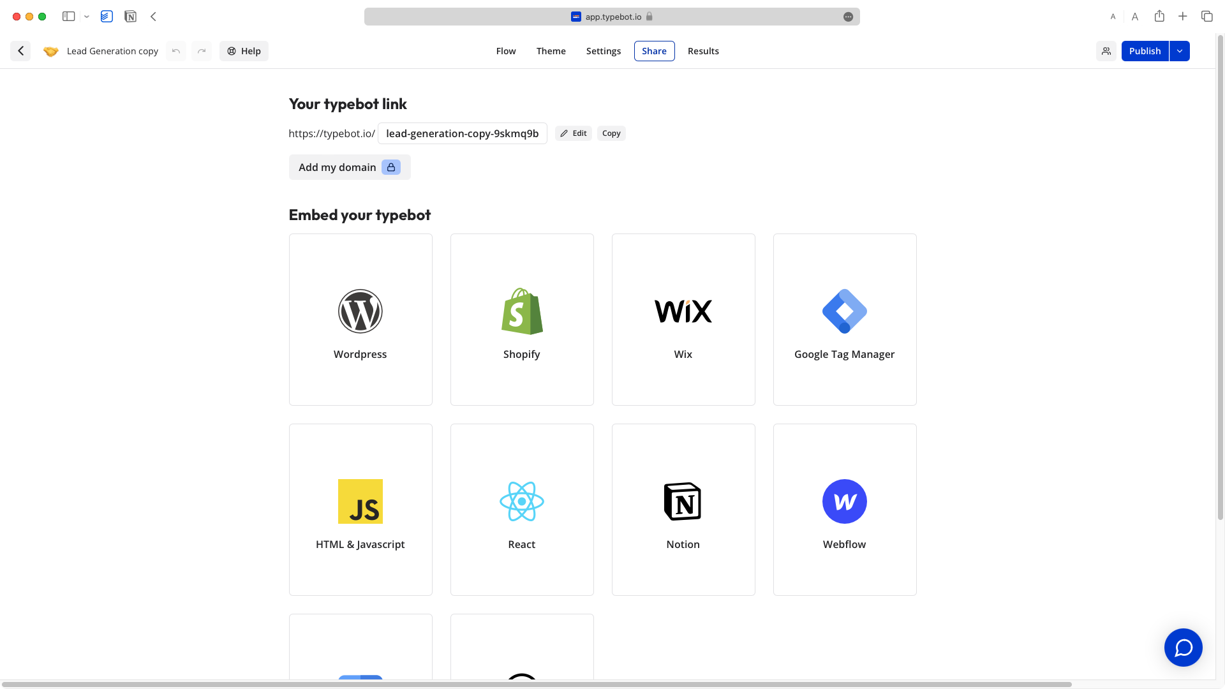
Task: Open the Notion embed settings
Action: pyautogui.click(x=683, y=509)
